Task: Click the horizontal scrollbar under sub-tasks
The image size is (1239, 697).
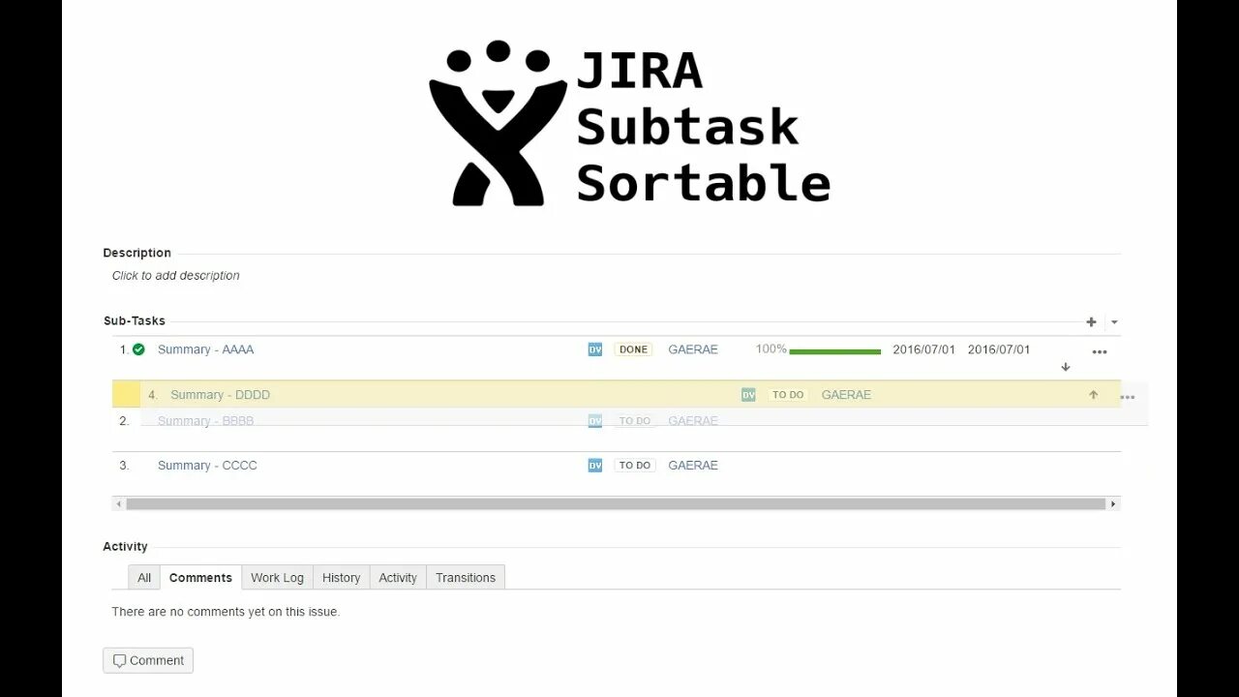Action: pyautogui.click(x=616, y=504)
